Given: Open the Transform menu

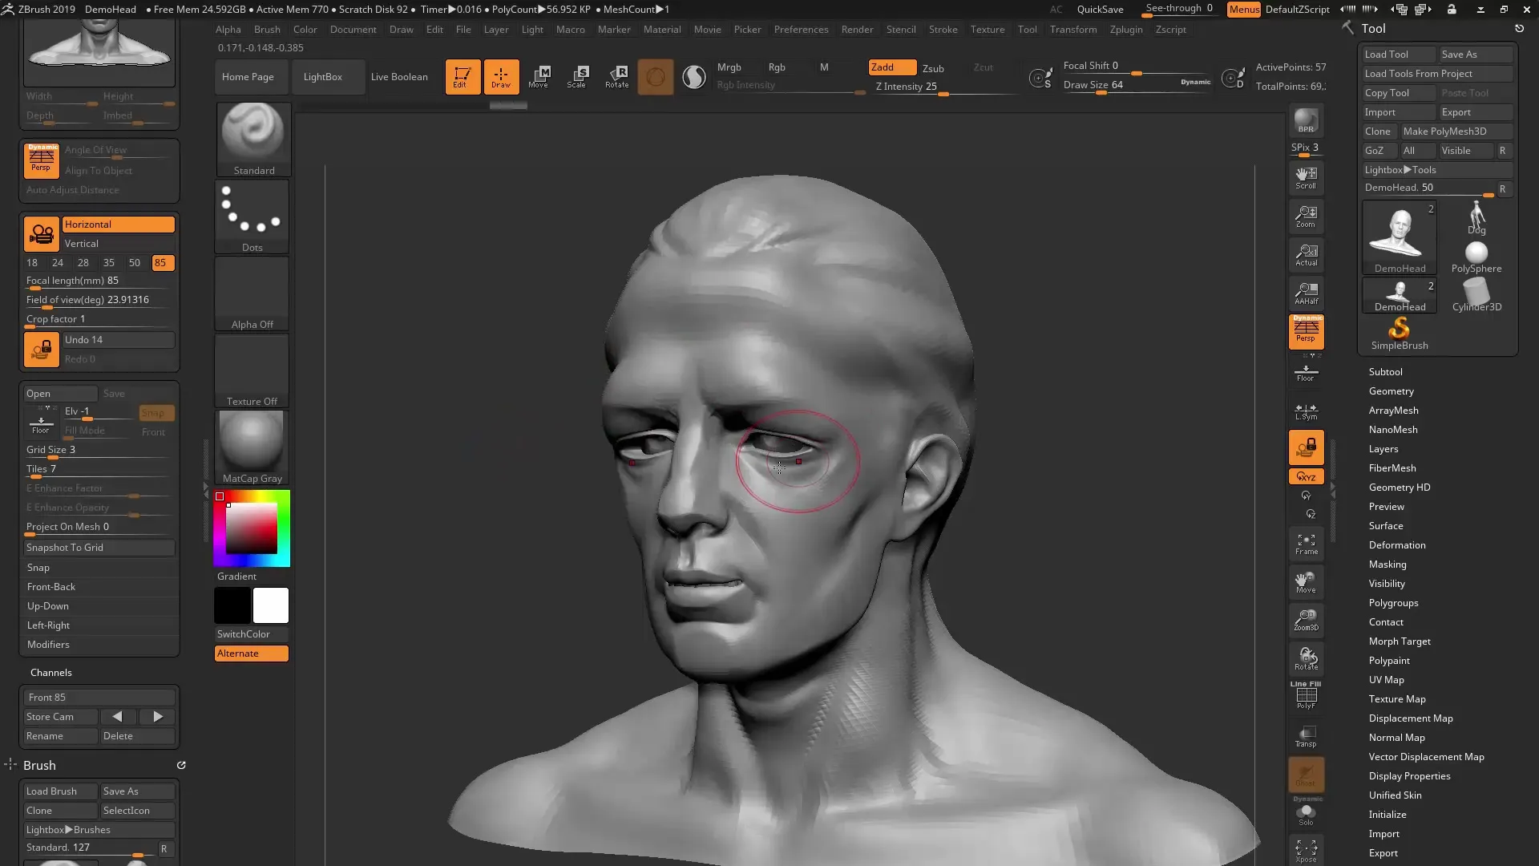Looking at the screenshot, I should click(x=1072, y=30).
